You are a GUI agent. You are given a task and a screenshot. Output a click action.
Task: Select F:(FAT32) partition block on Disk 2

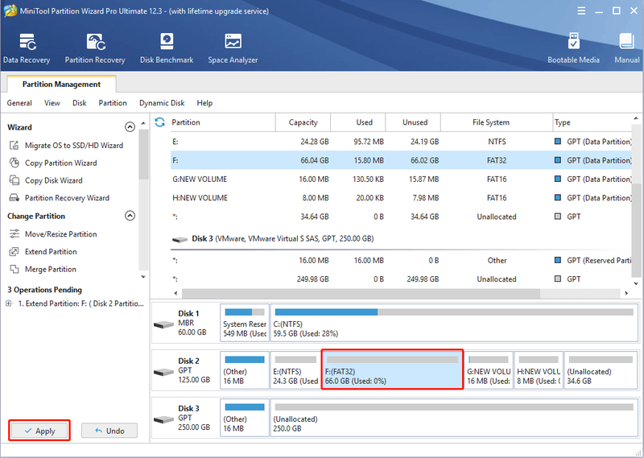[x=392, y=369]
